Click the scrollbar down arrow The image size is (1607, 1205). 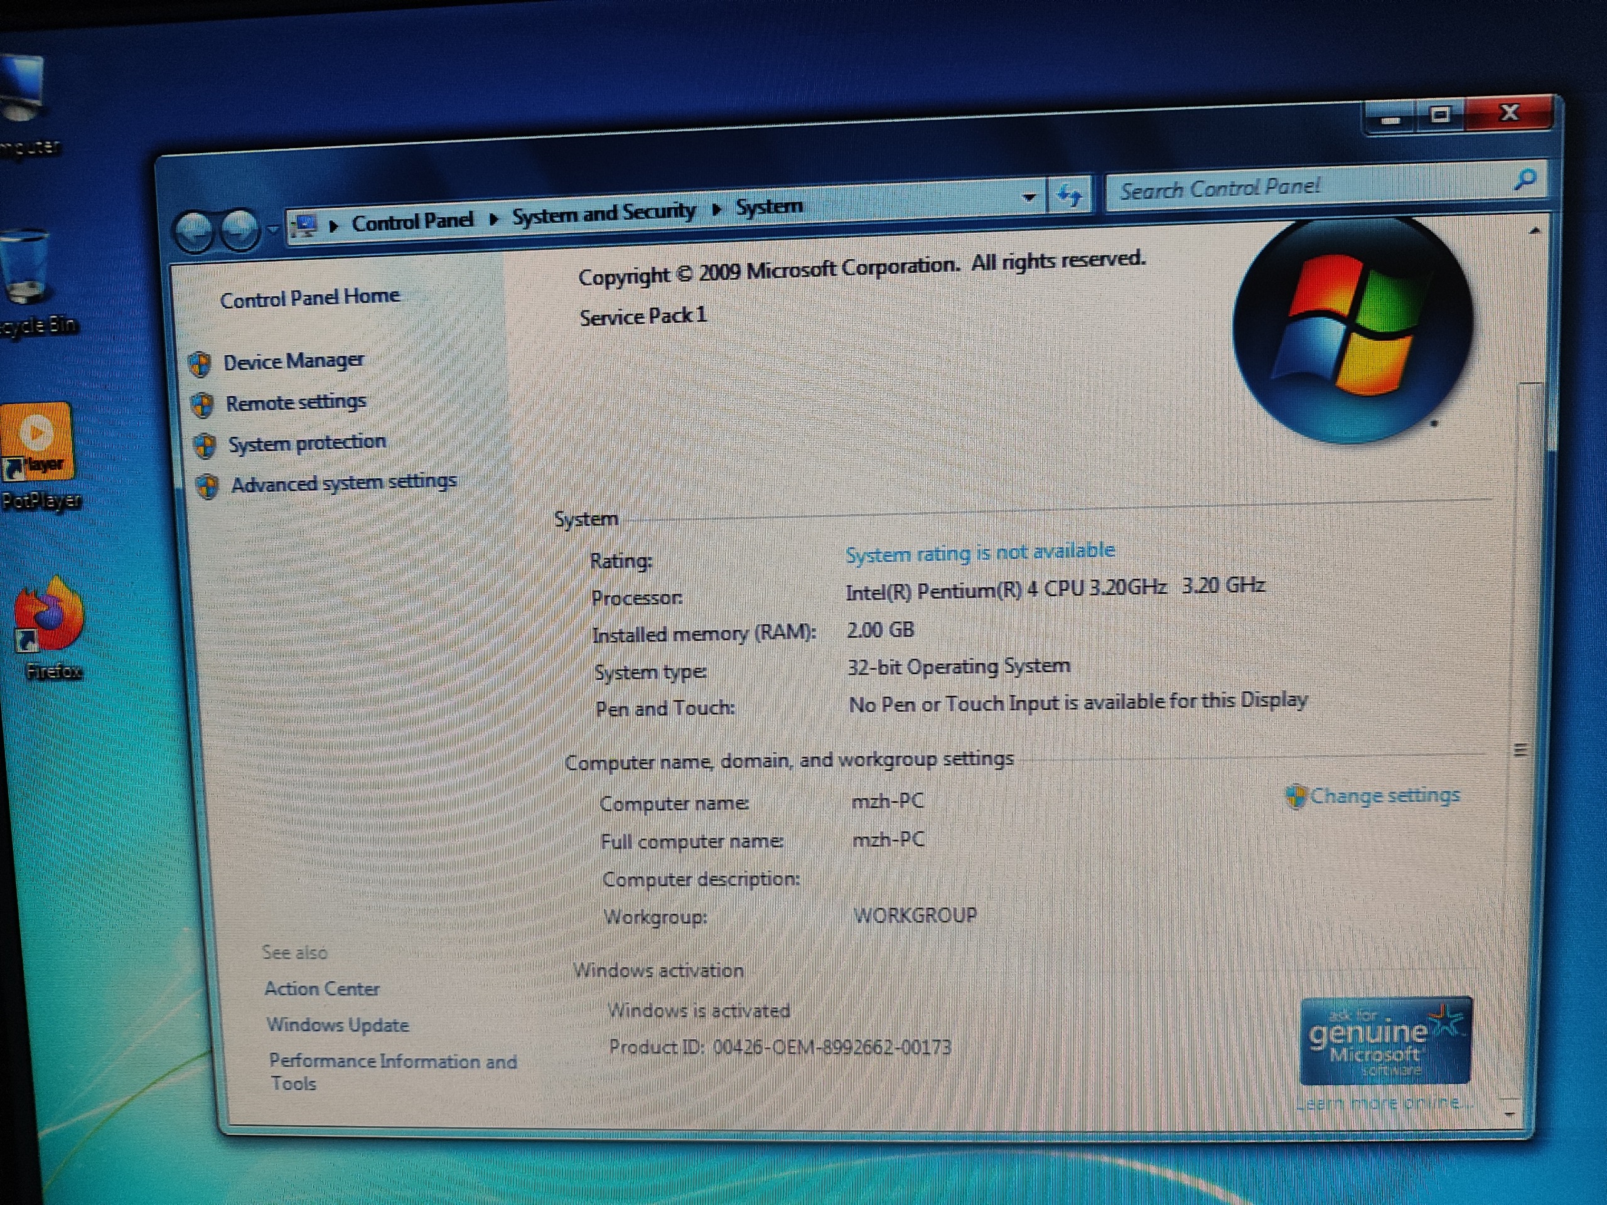point(1509,1113)
